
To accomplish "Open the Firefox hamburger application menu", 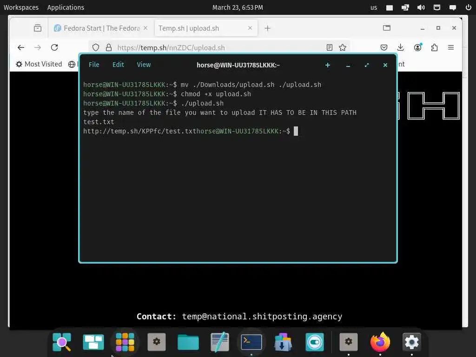I will point(451,47).
